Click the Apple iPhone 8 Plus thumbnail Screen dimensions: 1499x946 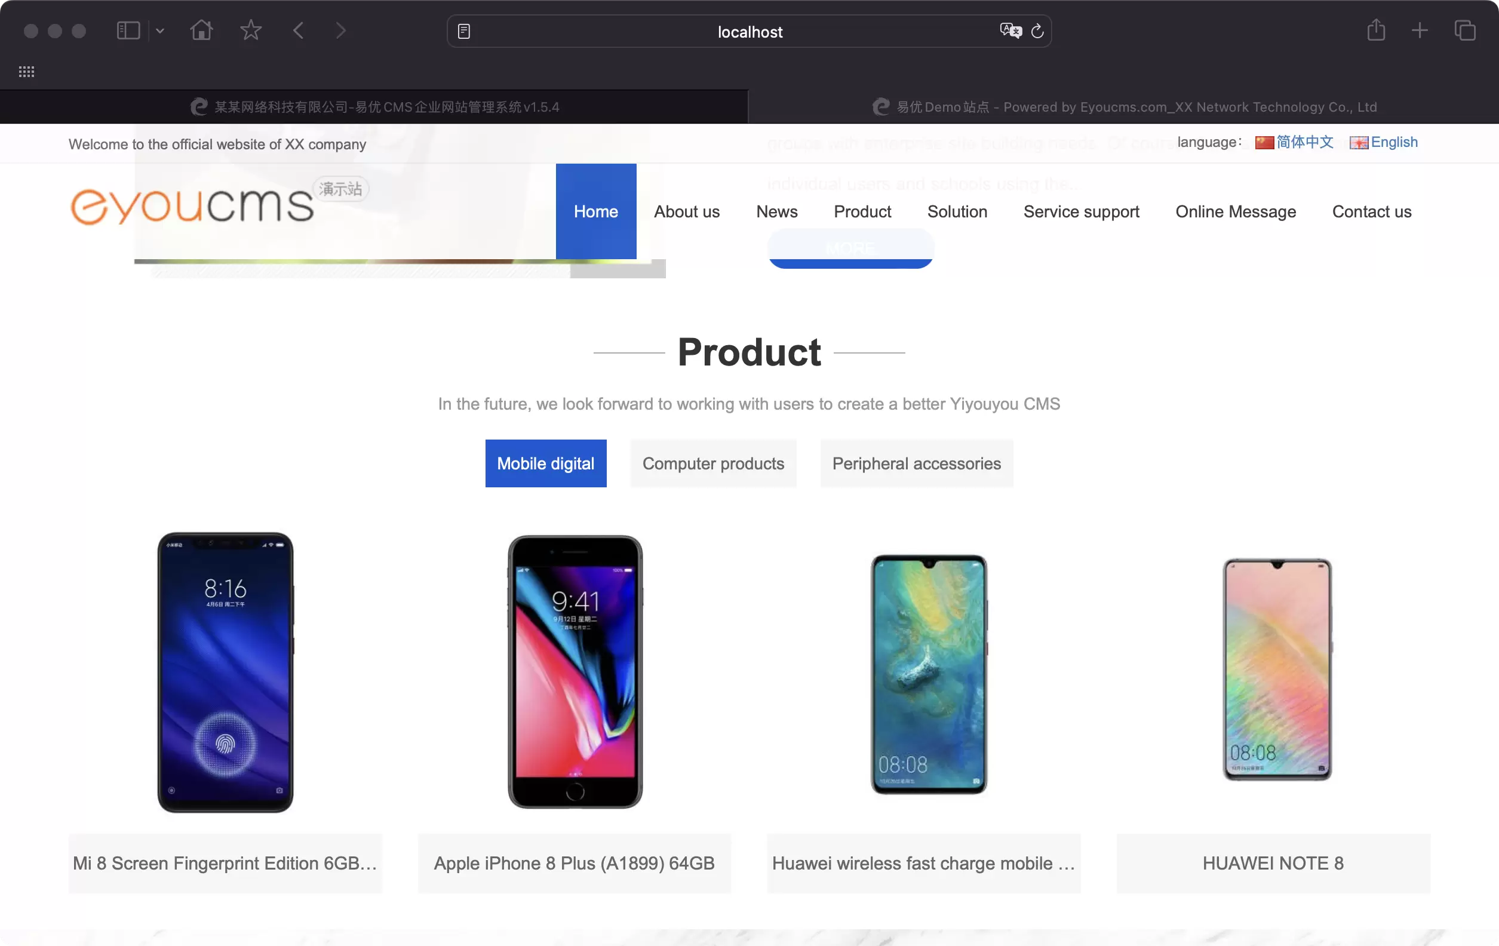click(x=574, y=671)
